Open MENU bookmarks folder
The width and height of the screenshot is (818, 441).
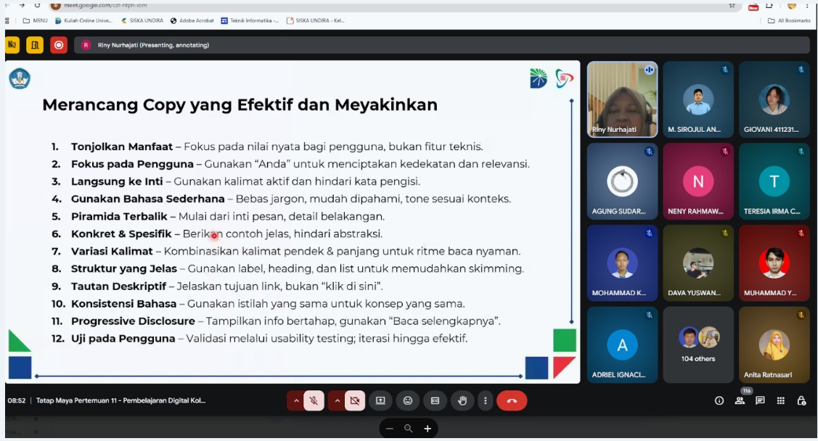pyautogui.click(x=35, y=20)
